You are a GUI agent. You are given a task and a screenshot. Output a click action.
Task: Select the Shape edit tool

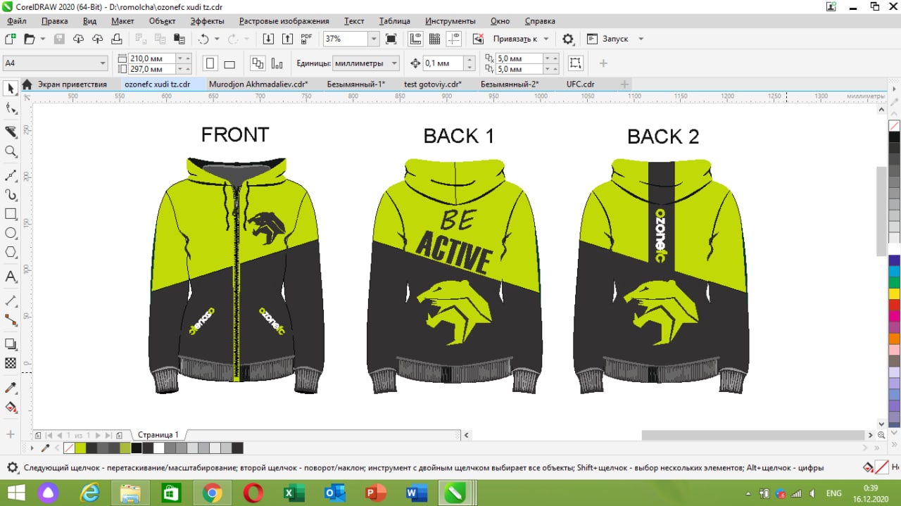(x=11, y=108)
